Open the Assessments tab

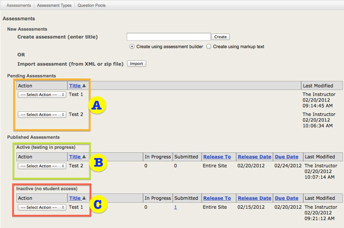19,5
